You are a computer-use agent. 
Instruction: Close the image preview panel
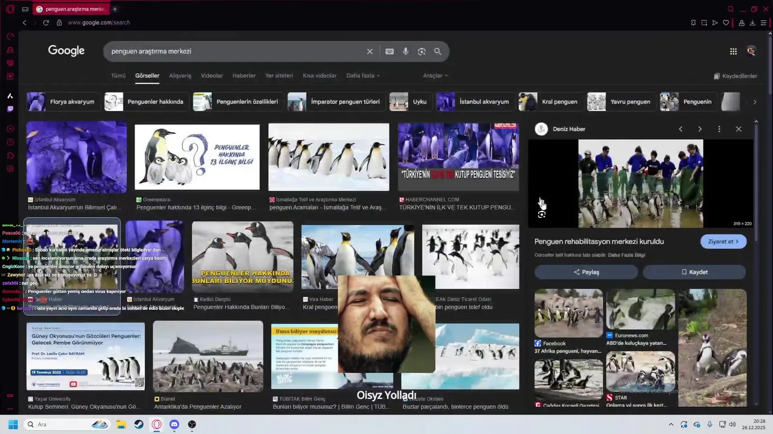[x=738, y=129]
